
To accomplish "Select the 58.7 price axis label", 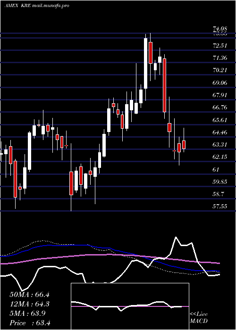I will pyautogui.click(x=218, y=194).
